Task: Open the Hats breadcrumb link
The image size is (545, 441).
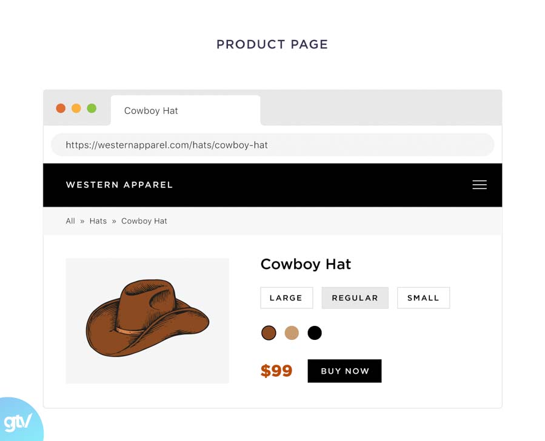Action: tap(98, 220)
